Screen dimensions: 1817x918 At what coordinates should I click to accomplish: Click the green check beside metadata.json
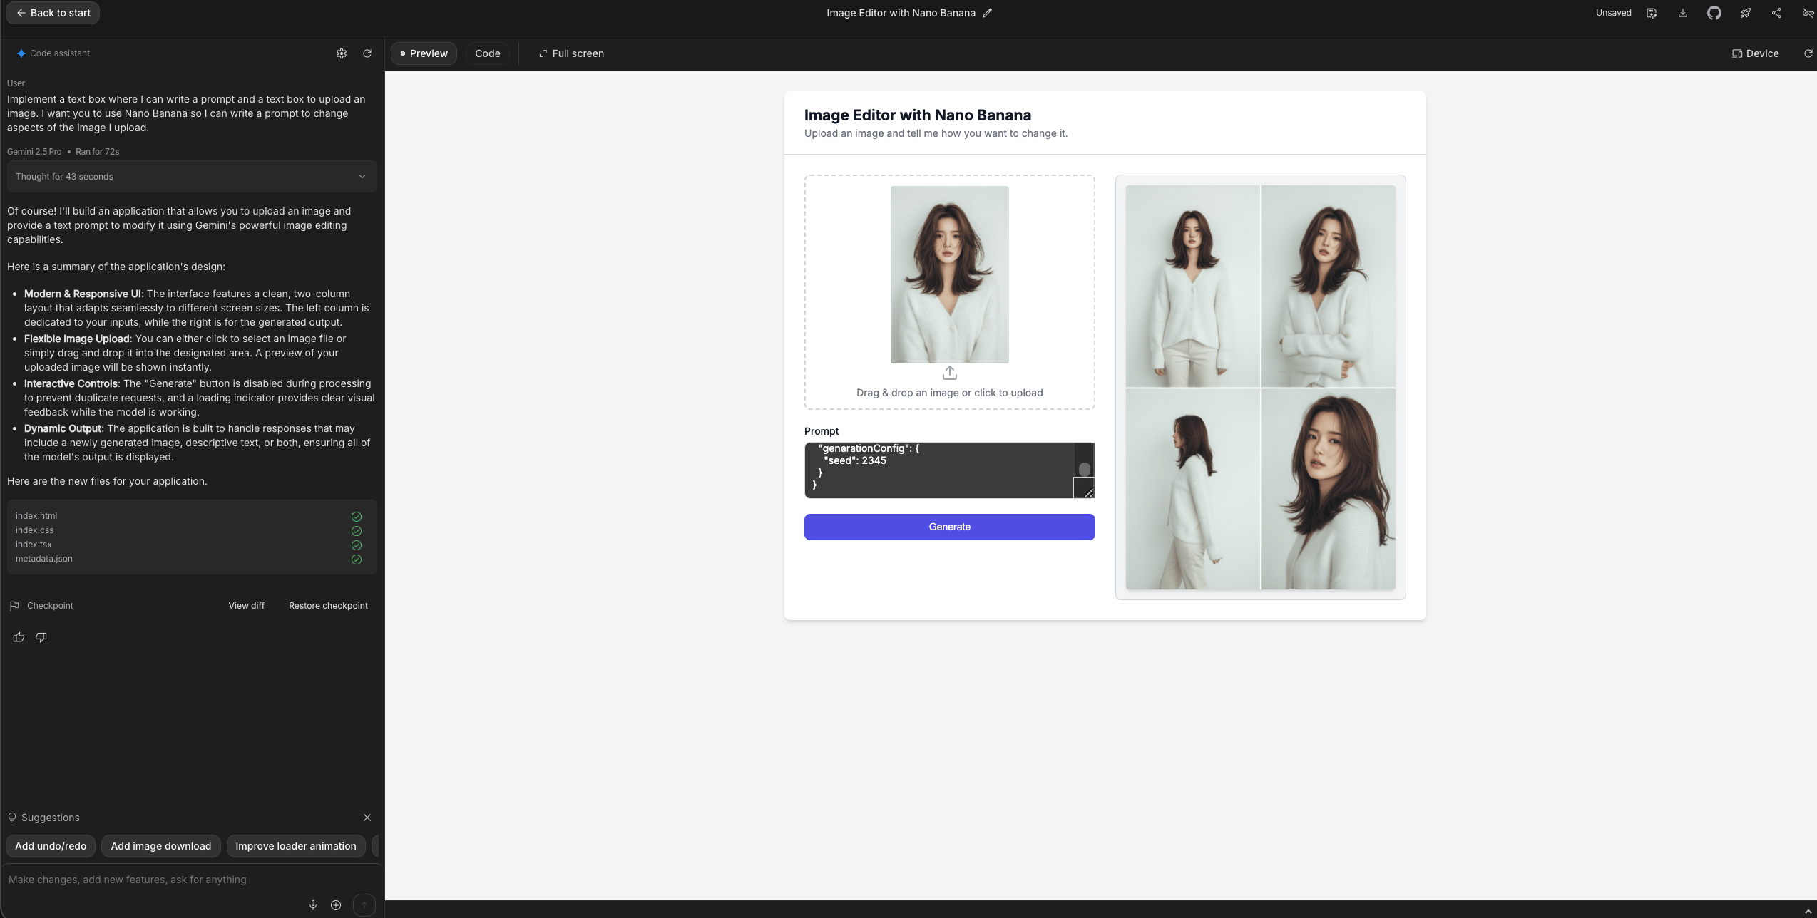(x=357, y=559)
